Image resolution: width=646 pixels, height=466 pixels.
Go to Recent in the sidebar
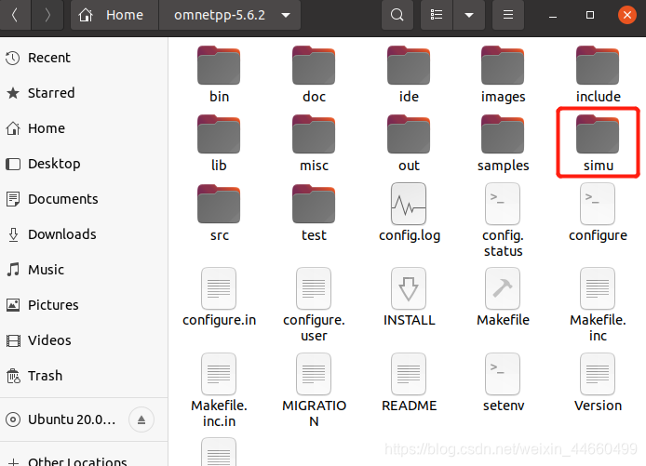coord(84,58)
